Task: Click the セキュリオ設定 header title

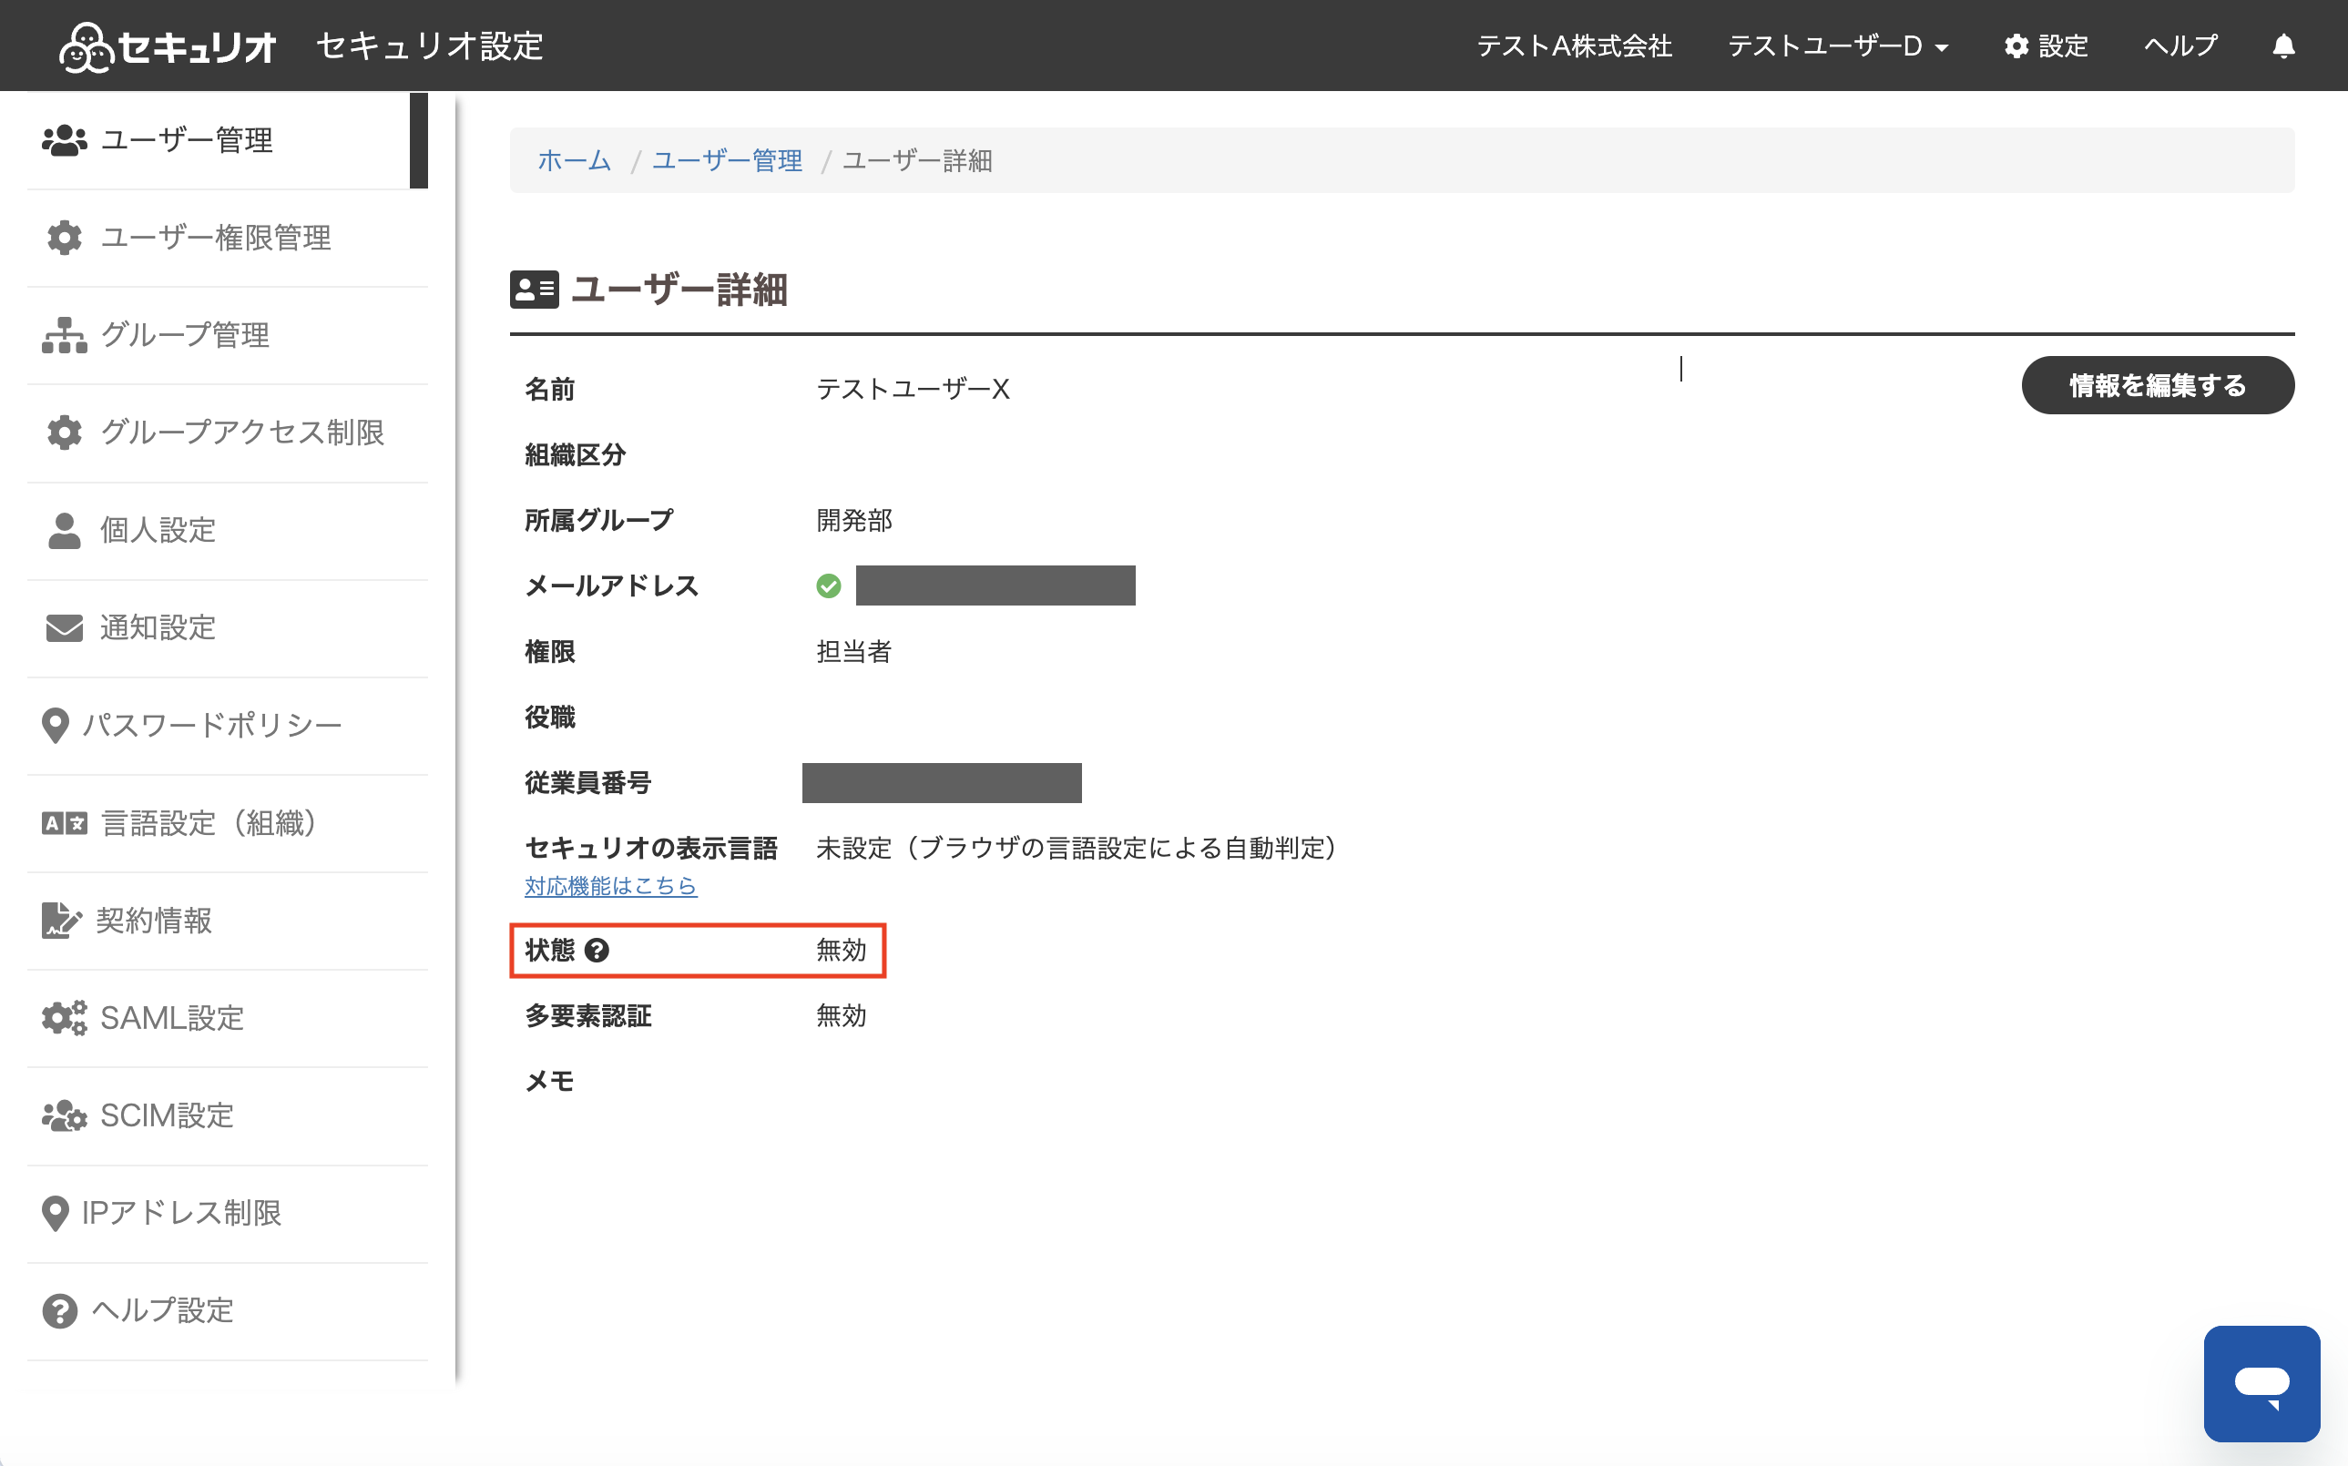Action: pos(430,46)
